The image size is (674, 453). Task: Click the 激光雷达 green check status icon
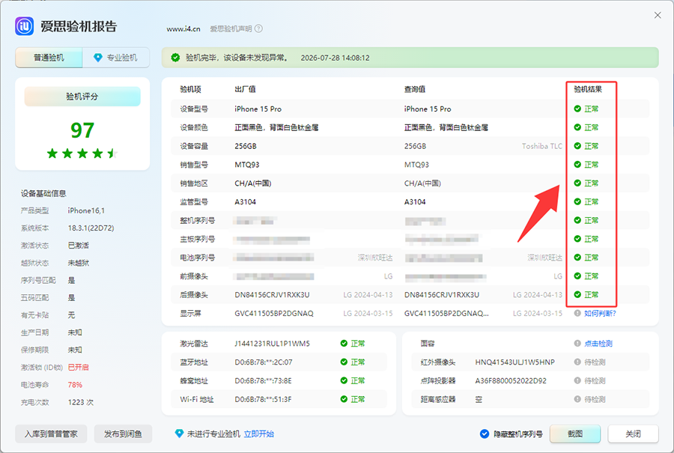(344, 343)
